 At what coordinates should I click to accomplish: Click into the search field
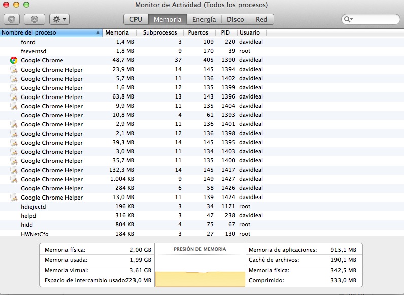371,19
